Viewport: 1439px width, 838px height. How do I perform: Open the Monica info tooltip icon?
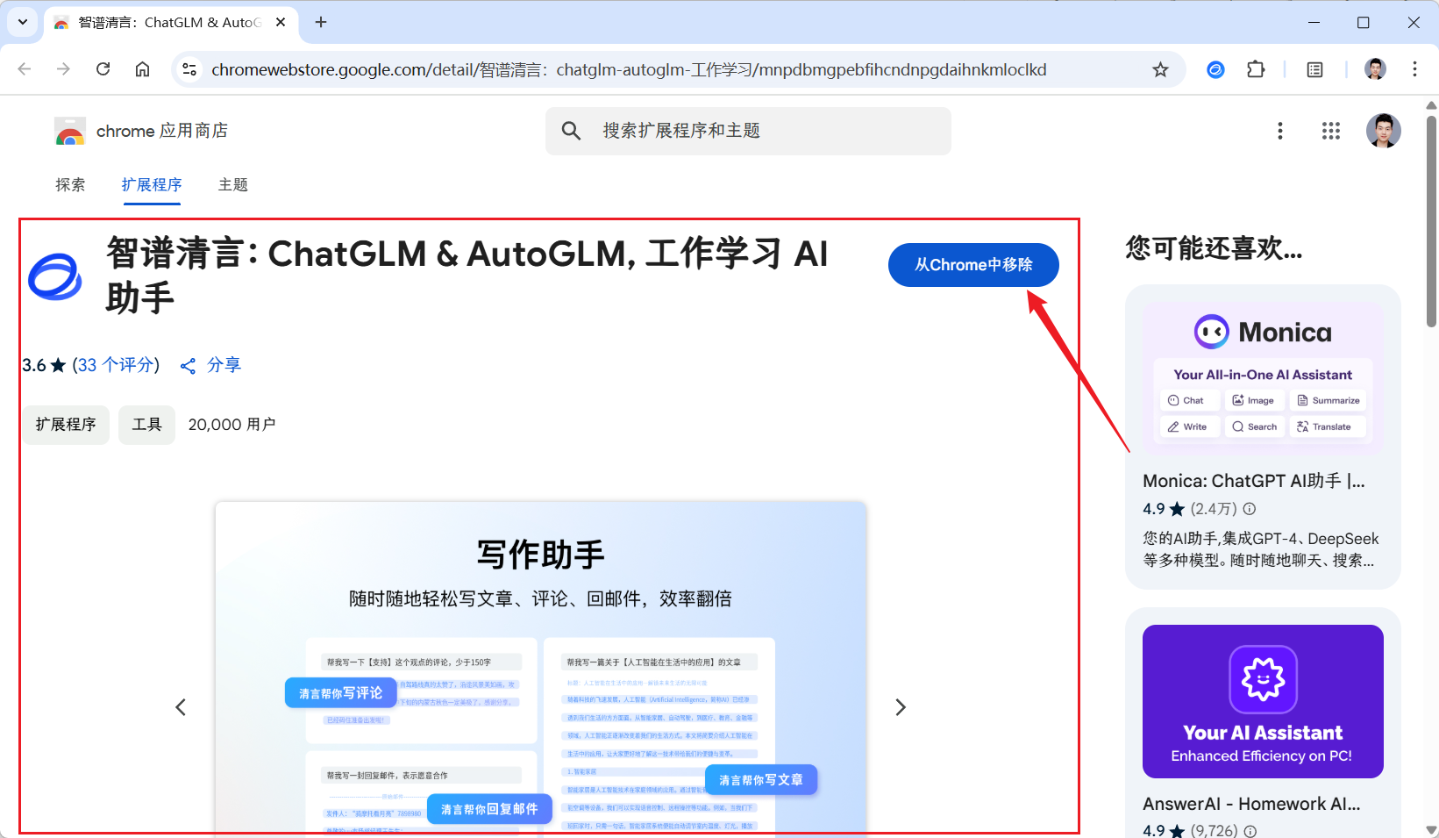click(x=1250, y=509)
